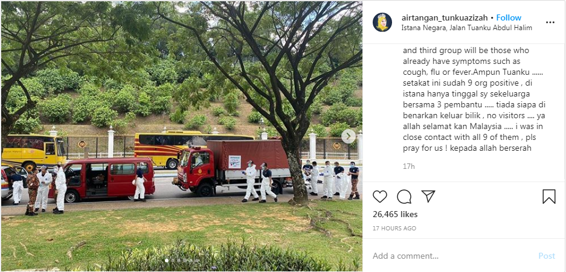This screenshot has width=566, height=272.
Task: Jump to second carousel dot indicator
Action: tap(173, 261)
